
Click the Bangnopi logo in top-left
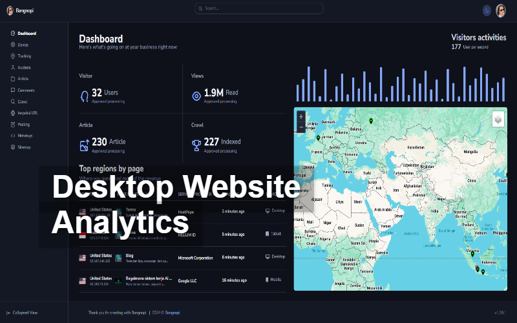[23, 10]
